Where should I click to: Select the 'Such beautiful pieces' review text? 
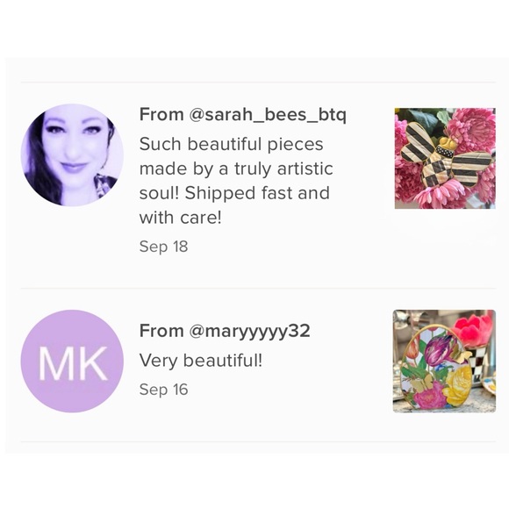point(237,181)
